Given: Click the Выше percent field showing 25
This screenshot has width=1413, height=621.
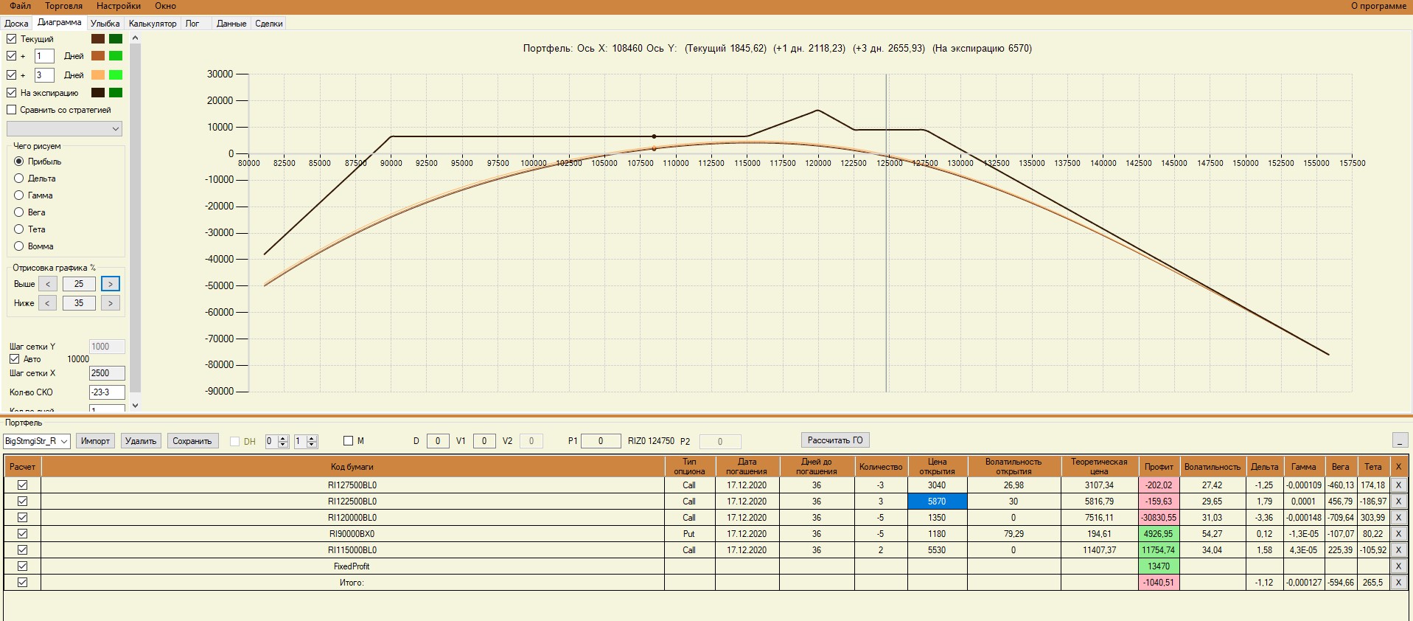Looking at the screenshot, I should coord(79,284).
